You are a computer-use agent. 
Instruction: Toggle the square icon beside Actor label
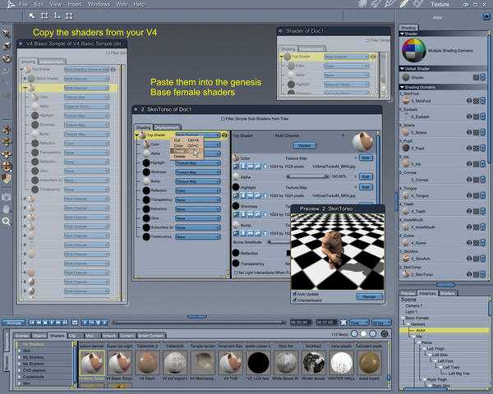[x=486, y=16]
